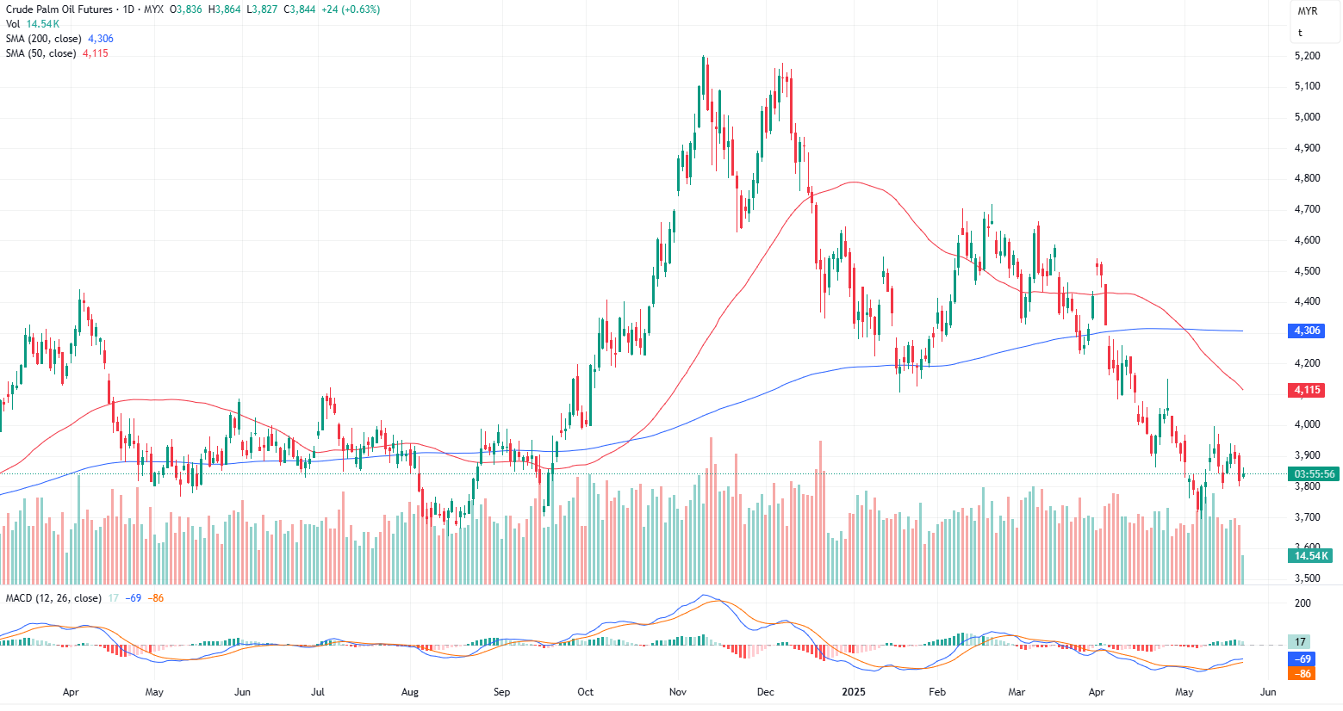The height and width of the screenshot is (711, 1343).
Task: Click the Jun label at far right of timeline
Action: tap(1267, 692)
